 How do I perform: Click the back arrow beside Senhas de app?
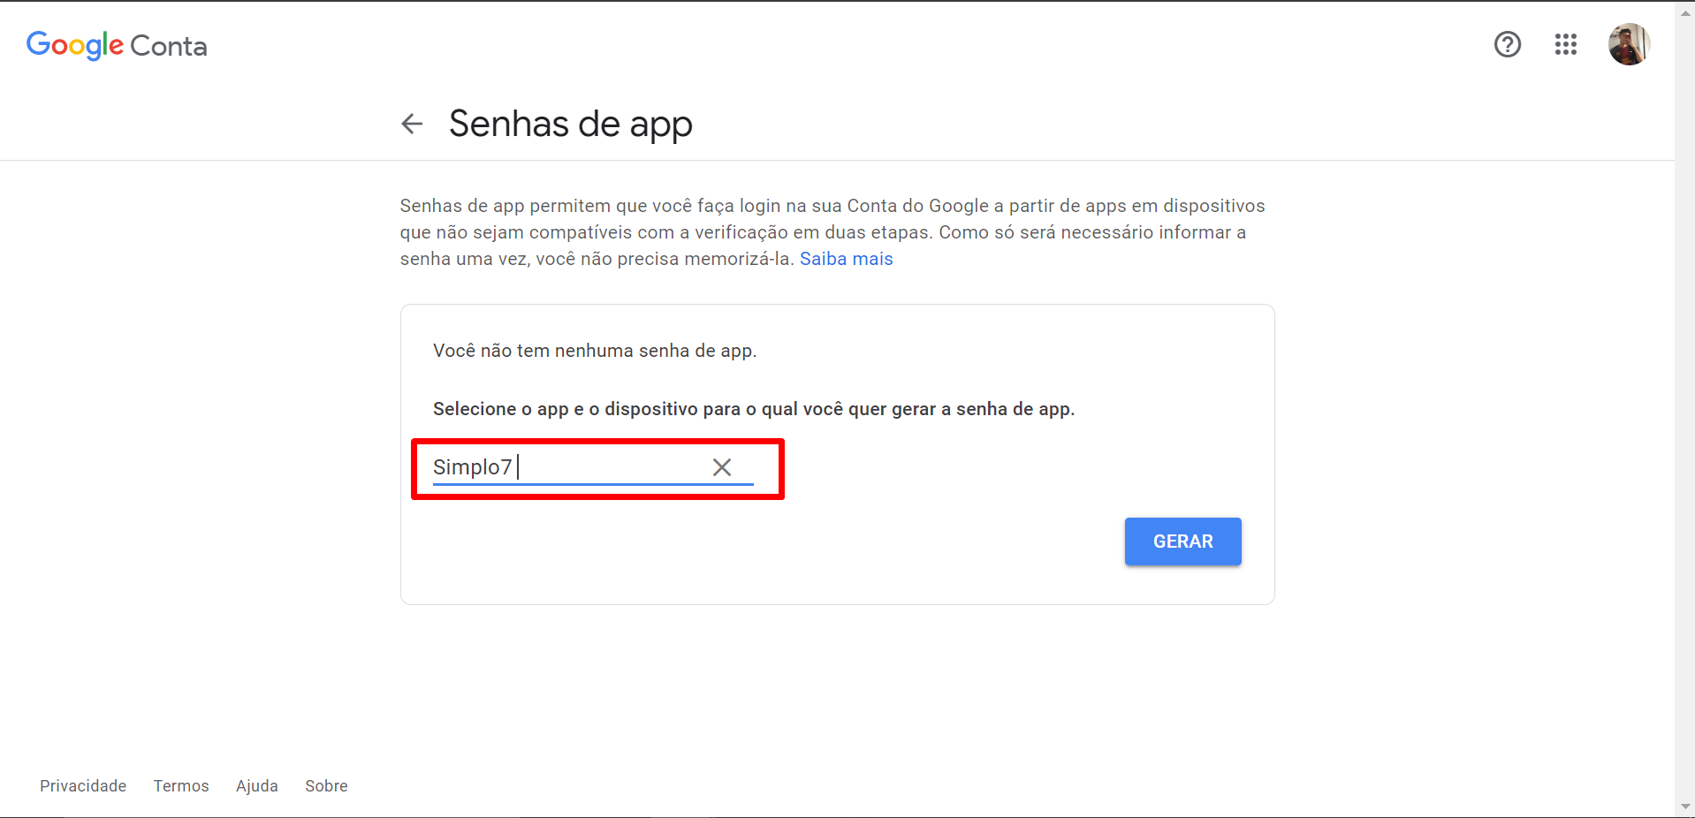pos(412,124)
